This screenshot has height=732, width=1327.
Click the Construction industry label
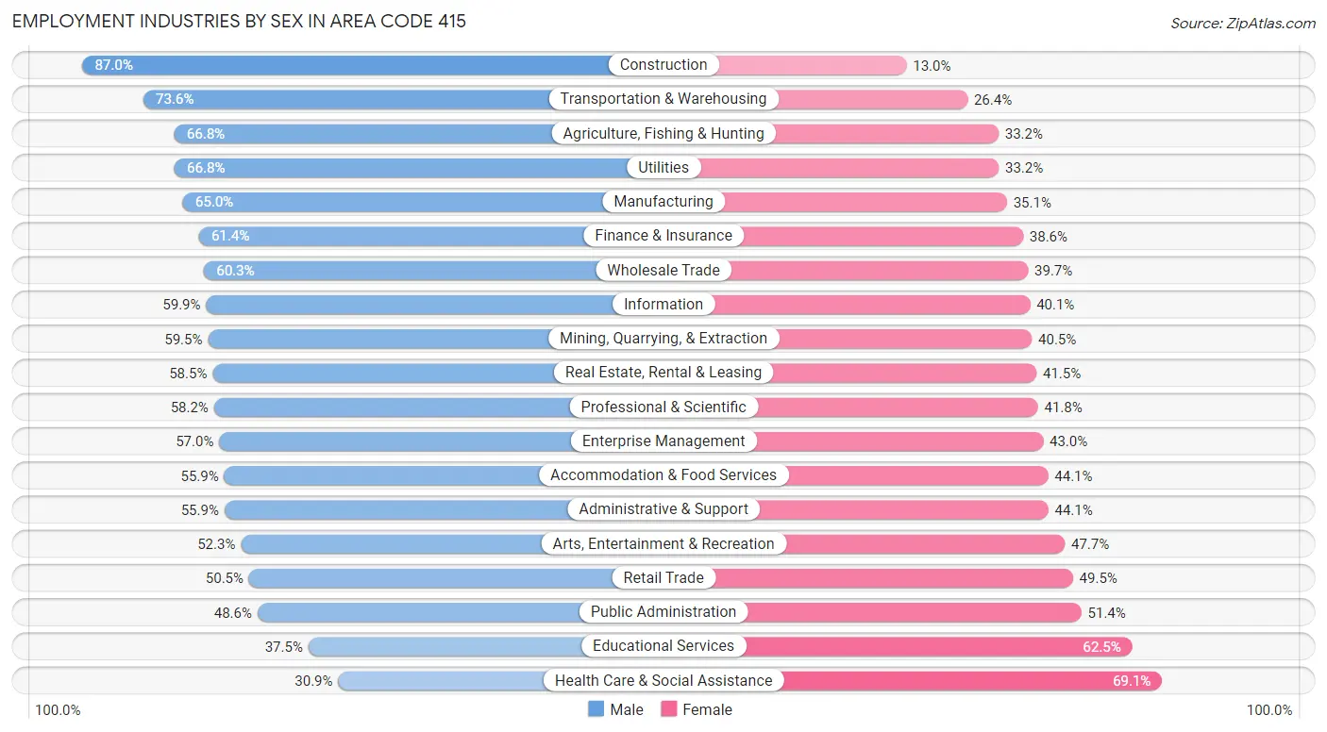[663, 65]
